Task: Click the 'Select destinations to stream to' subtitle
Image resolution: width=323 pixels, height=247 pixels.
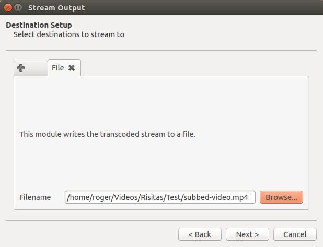Action: click(x=69, y=35)
